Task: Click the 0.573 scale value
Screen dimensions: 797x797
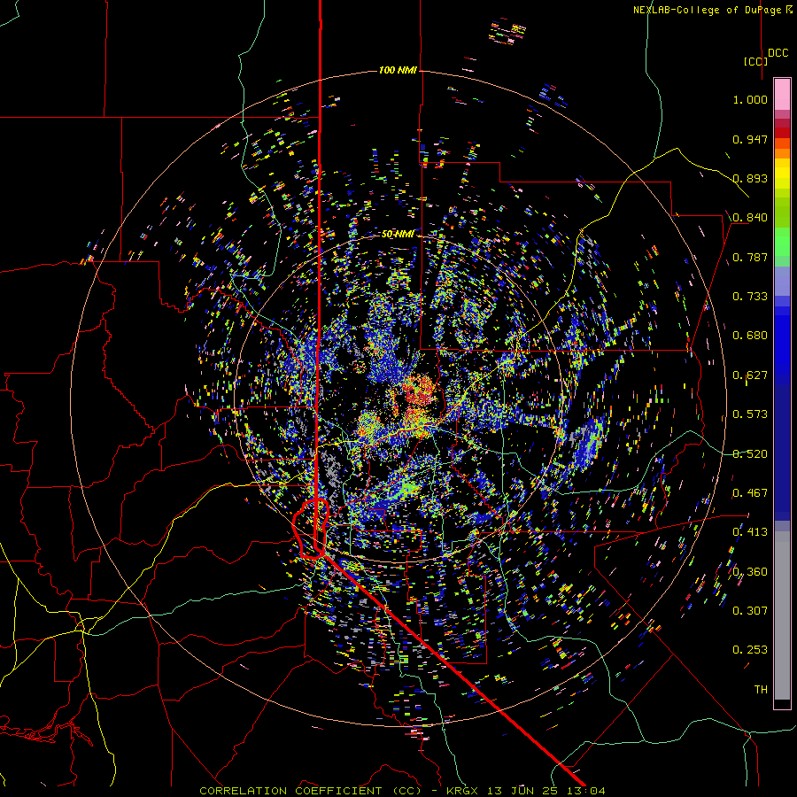Action: 750,414
